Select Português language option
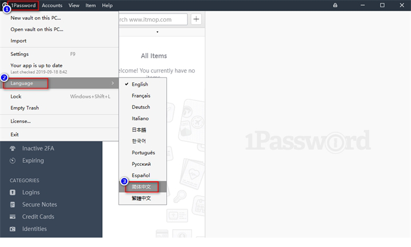Image resolution: width=411 pixels, height=247 pixels. pyautogui.click(x=143, y=152)
